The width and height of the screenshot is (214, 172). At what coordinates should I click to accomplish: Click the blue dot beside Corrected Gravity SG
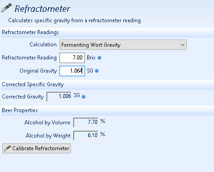point(84,97)
